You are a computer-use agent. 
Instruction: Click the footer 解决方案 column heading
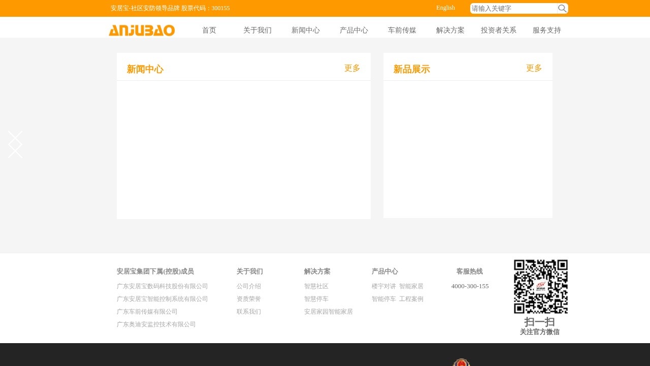pyautogui.click(x=317, y=271)
